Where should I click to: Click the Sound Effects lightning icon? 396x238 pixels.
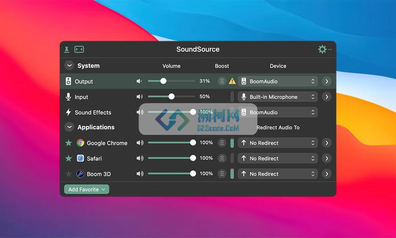click(68, 112)
